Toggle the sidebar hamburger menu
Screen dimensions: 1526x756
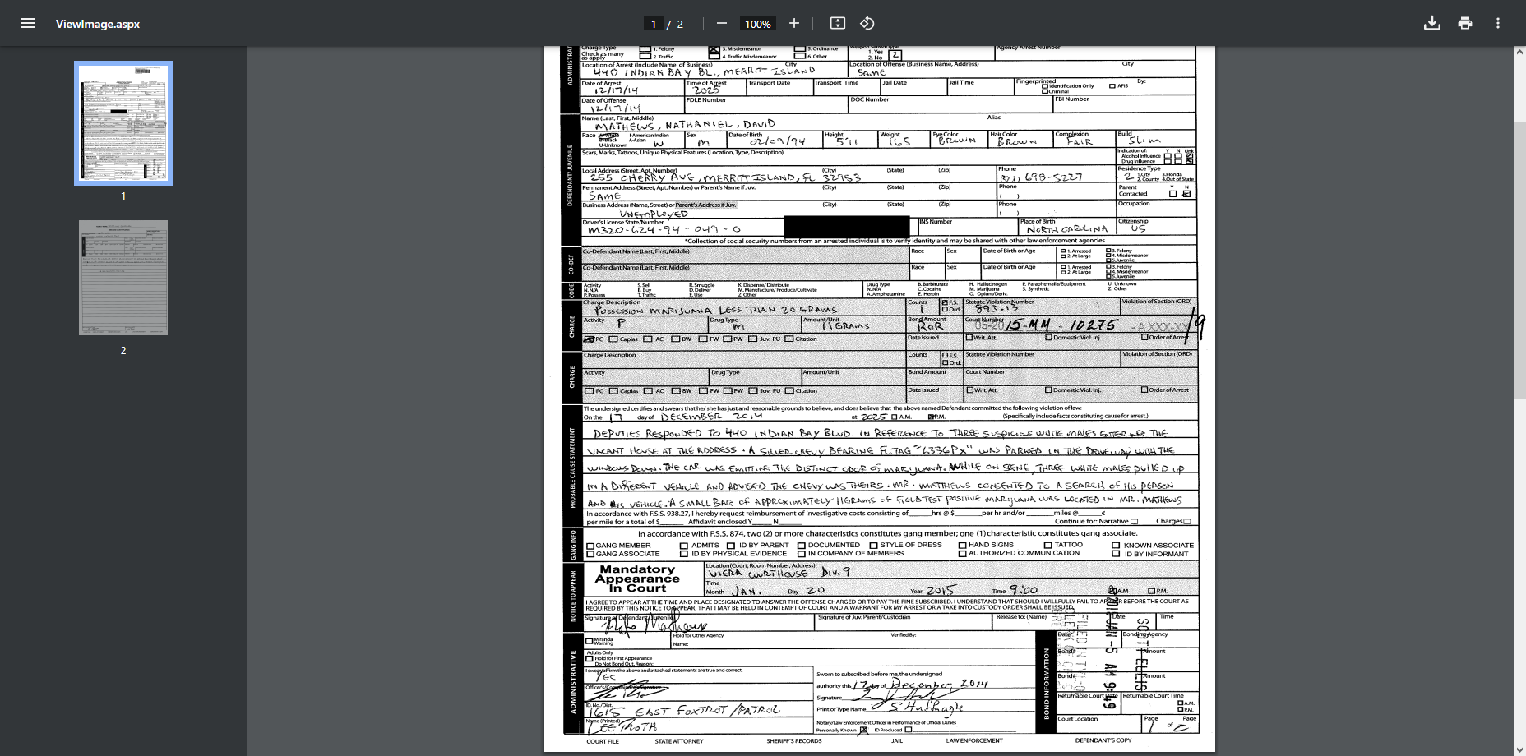pyautogui.click(x=28, y=23)
